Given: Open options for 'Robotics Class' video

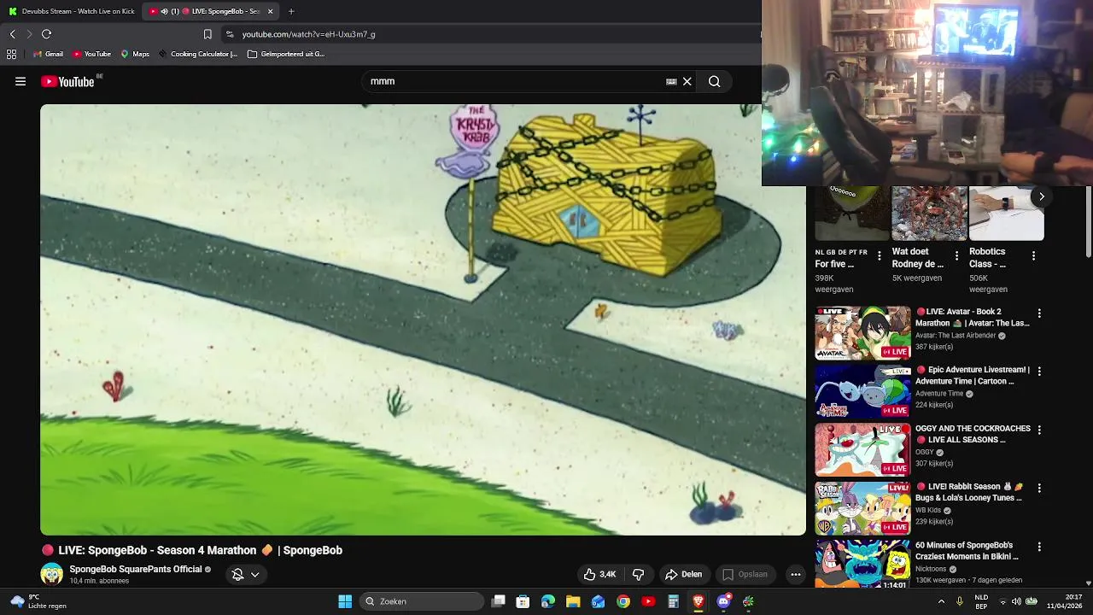Looking at the screenshot, I should click(1033, 255).
